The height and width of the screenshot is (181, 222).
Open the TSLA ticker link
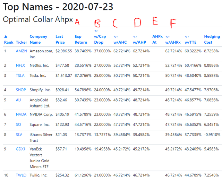(x=20, y=76)
